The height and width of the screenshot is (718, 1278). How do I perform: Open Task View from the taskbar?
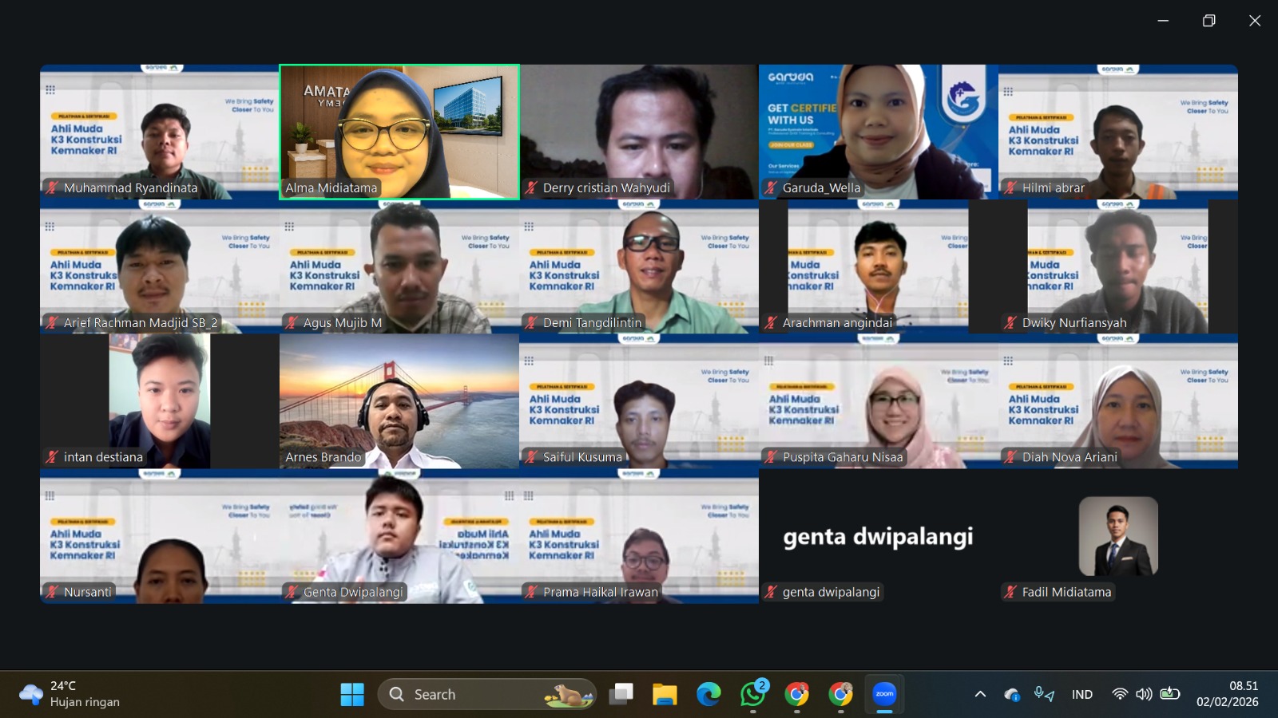pos(621,694)
